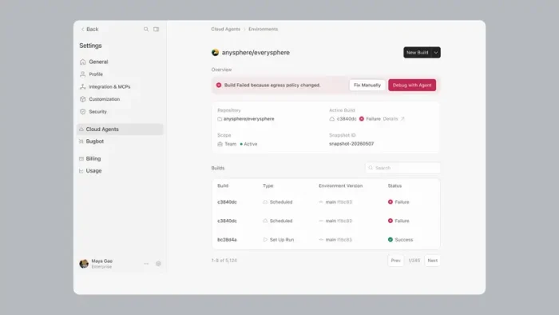The height and width of the screenshot is (315, 559).
Task: Click the Prev pagination button
Action: 396,261
